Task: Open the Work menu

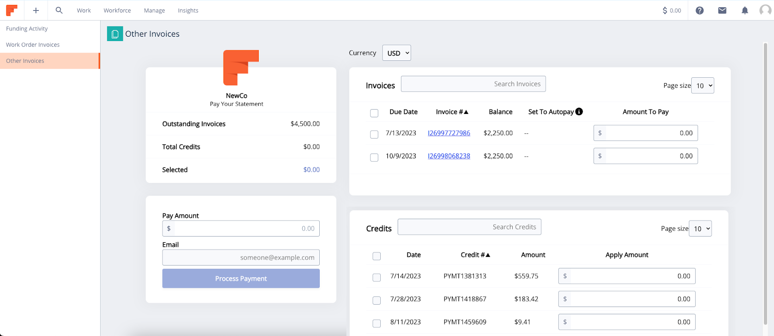Action: point(84,11)
